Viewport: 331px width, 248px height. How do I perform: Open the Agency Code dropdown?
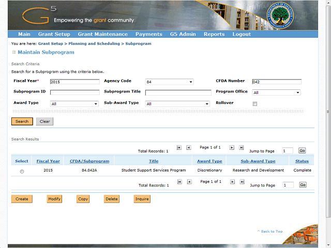tap(169, 82)
